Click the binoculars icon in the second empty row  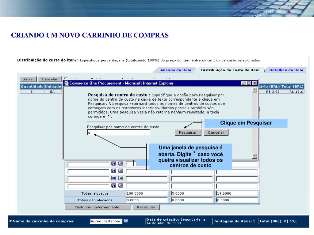click(x=113, y=171)
